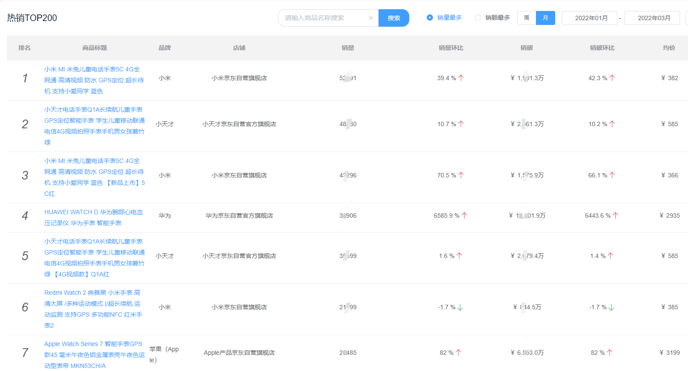Switch to the 月 monthly view
This screenshot has width=688, height=371.
tap(546, 18)
